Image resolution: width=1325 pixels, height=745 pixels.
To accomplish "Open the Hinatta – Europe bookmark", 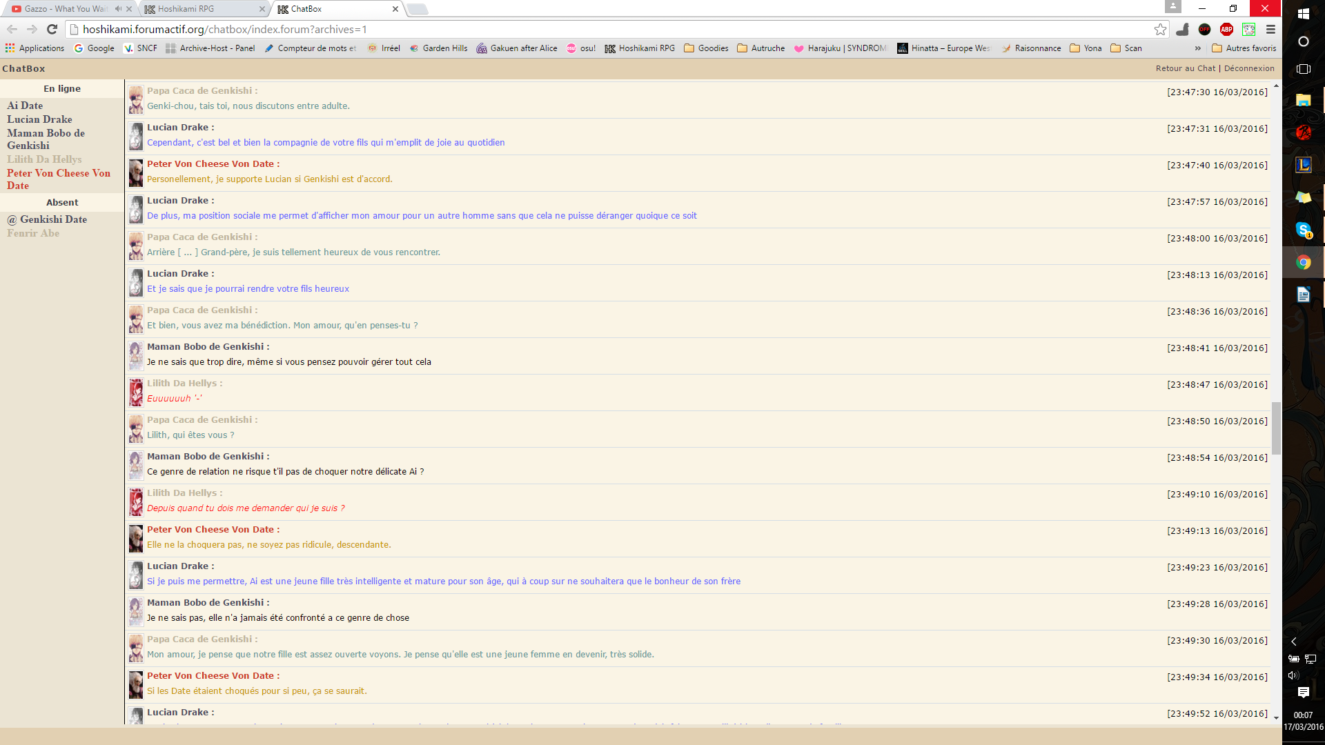I will [x=944, y=48].
